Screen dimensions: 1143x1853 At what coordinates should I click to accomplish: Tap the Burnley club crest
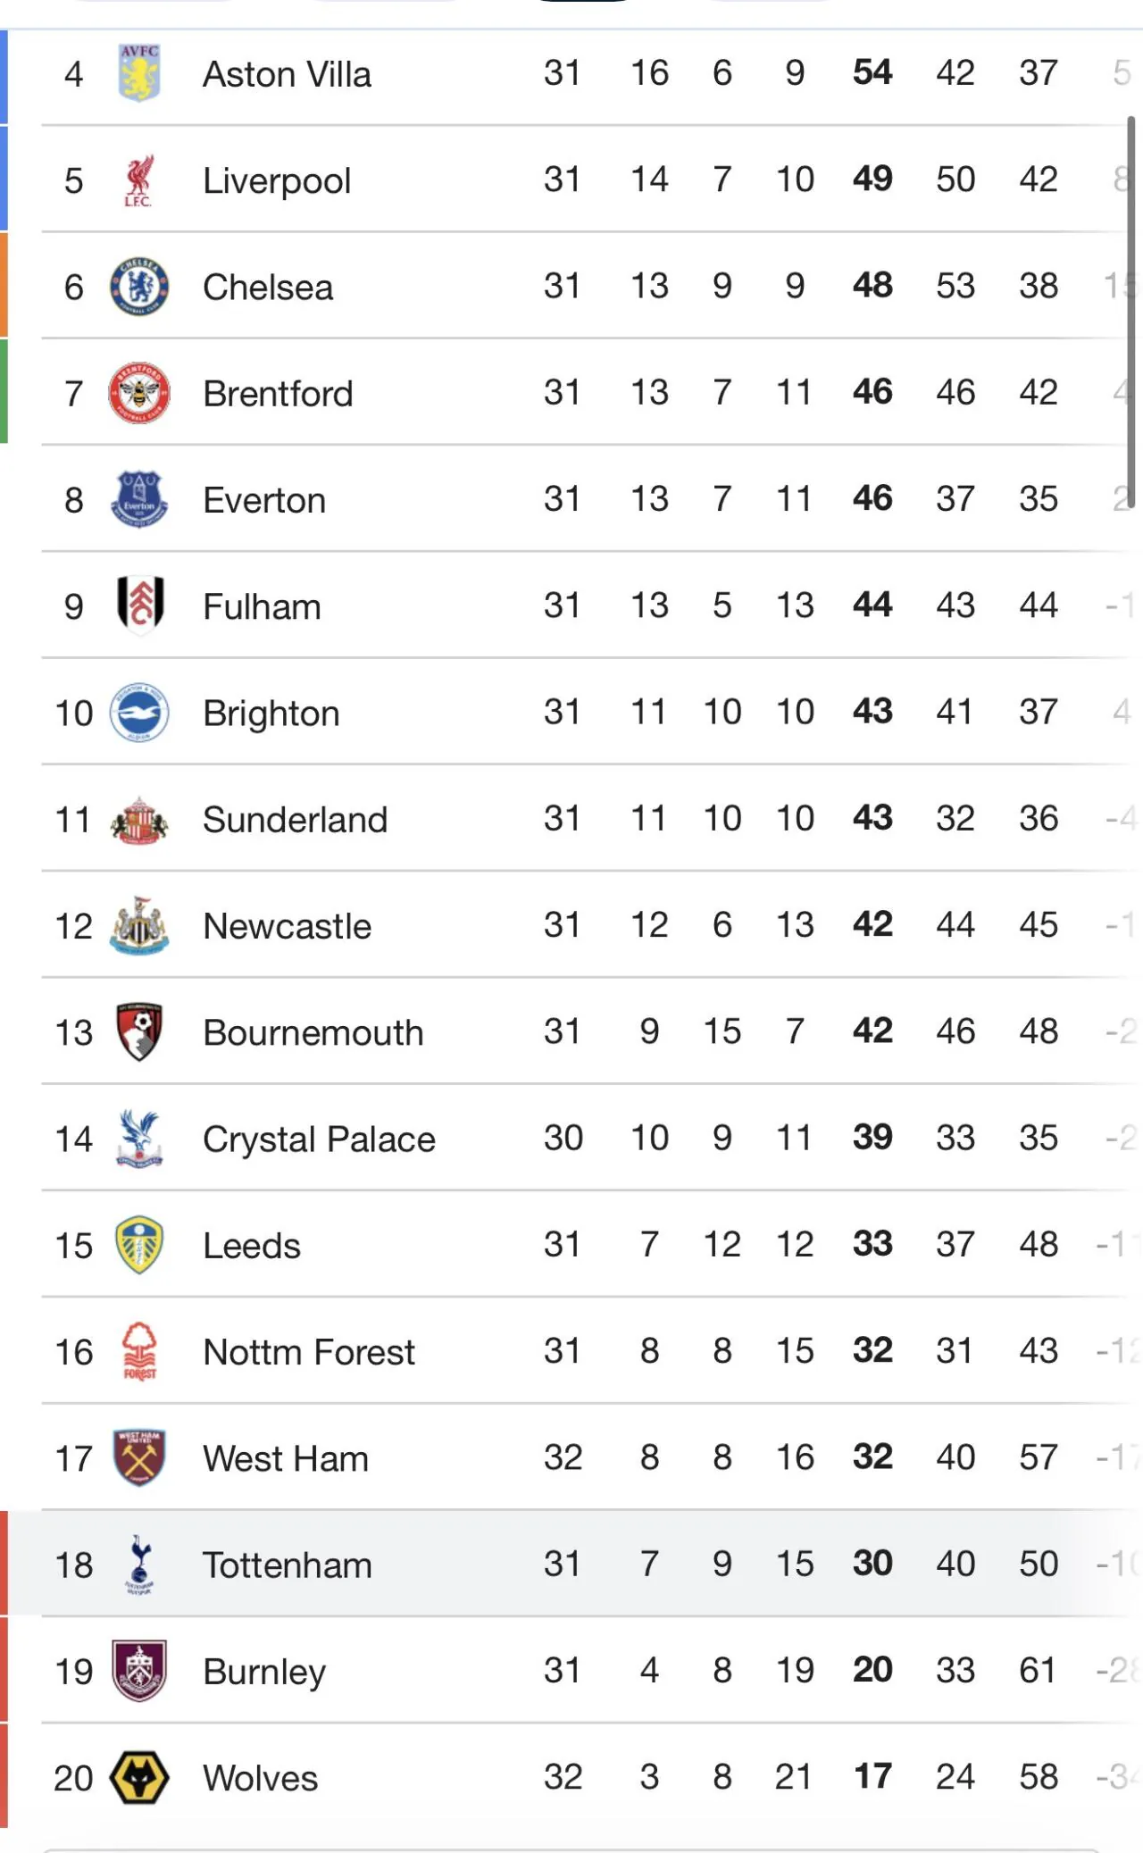139,1671
